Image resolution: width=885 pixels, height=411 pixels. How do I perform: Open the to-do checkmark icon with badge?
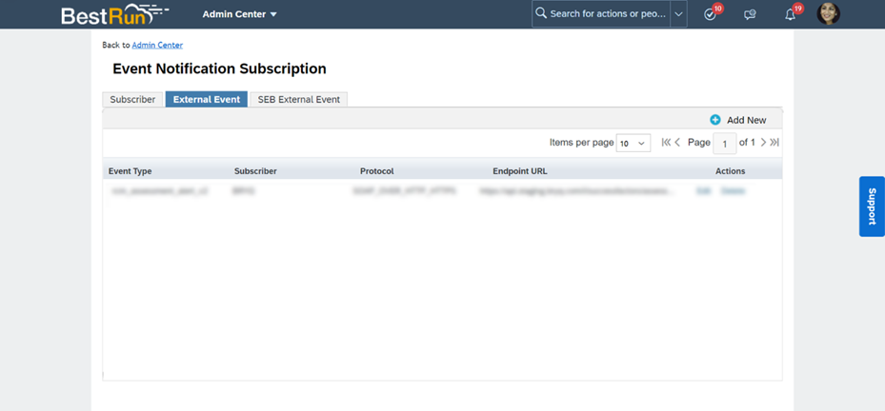click(x=710, y=14)
